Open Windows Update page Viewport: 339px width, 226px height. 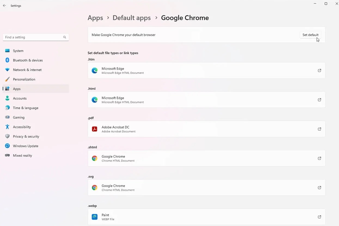pos(36,146)
